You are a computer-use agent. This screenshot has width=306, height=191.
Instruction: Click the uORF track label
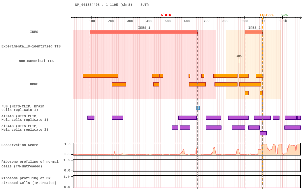click(x=34, y=84)
